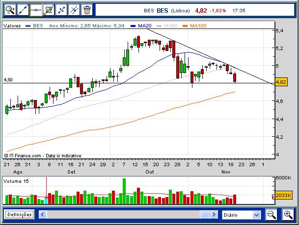The width and height of the screenshot is (299, 225).
Task: Open the indicators chart tool
Action: click(49, 10)
